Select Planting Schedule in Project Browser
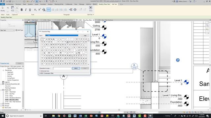Image resolution: width=211 pixels, height=118 pixels. point(10,88)
